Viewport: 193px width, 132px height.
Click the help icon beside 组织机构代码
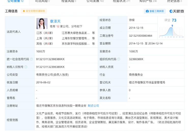(119, 59)
